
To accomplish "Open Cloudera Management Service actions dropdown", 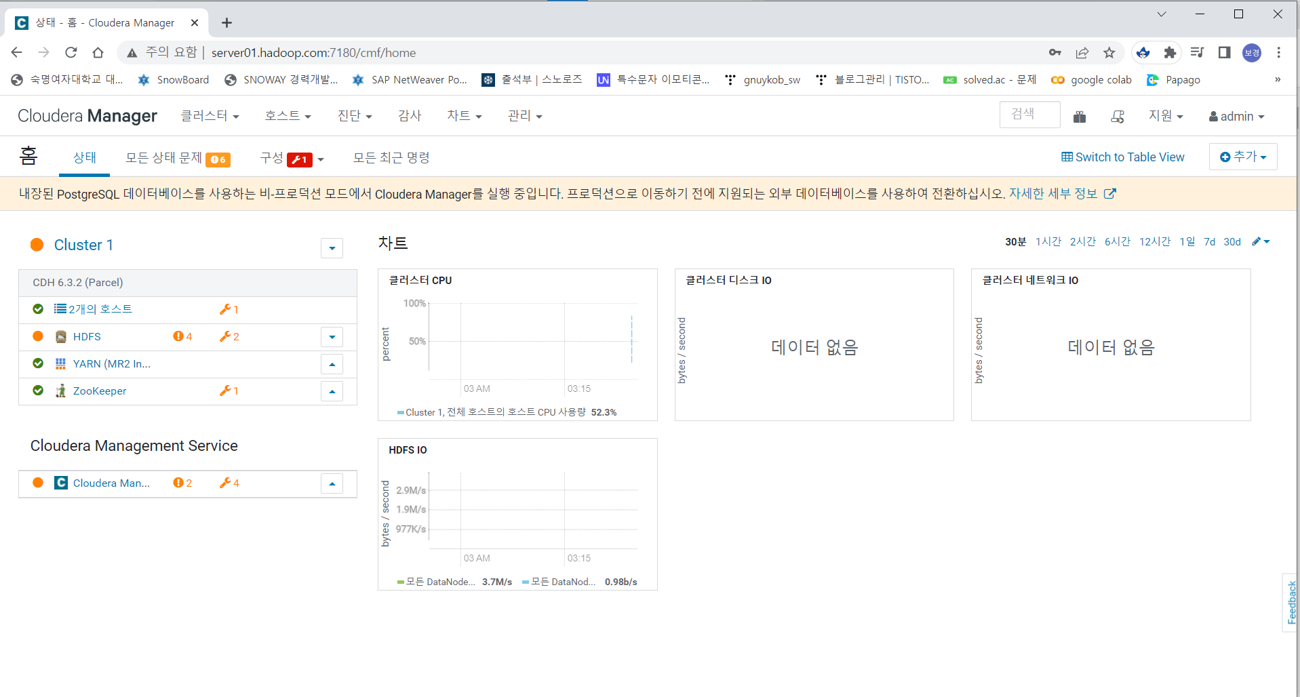I will [x=332, y=483].
